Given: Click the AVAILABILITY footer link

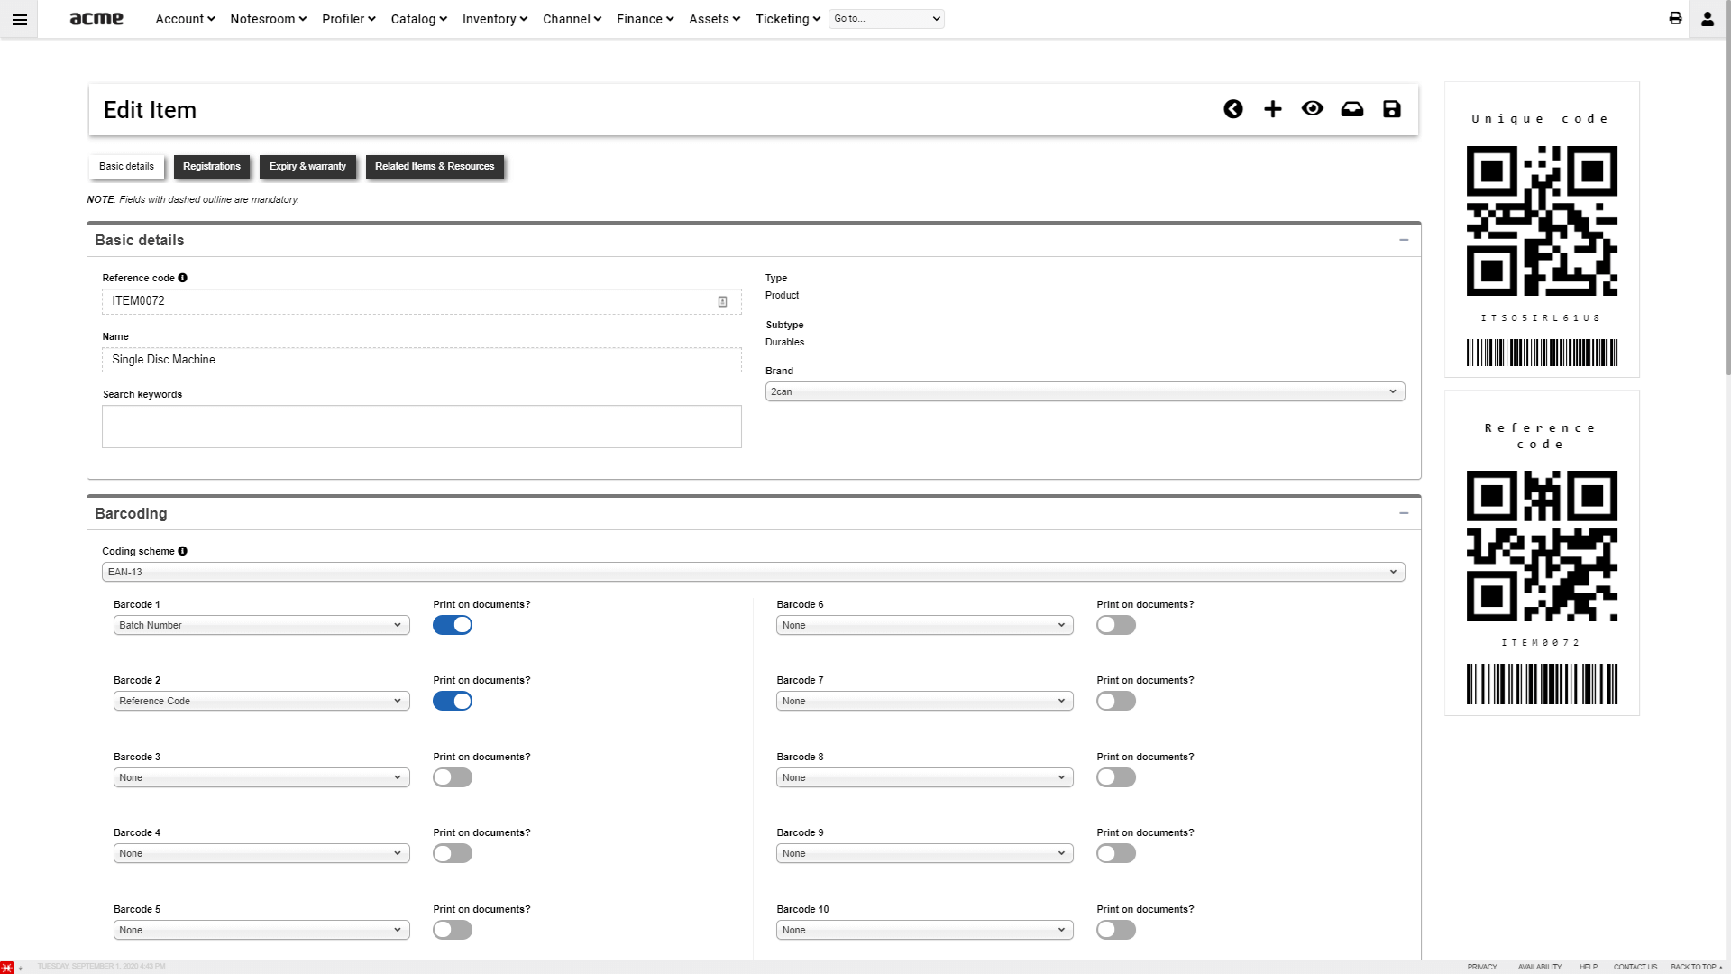Looking at the screenshot, I should (1539, 967).
